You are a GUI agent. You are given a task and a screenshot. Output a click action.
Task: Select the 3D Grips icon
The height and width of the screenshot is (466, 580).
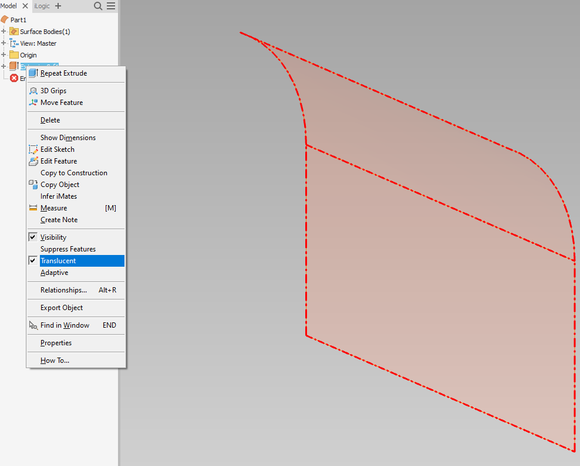(x=33, y=91)
